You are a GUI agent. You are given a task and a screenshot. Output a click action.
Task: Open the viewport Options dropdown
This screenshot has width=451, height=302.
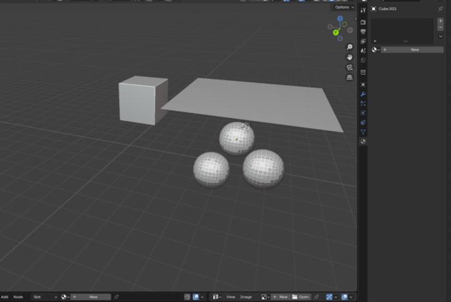coord(345,7)
